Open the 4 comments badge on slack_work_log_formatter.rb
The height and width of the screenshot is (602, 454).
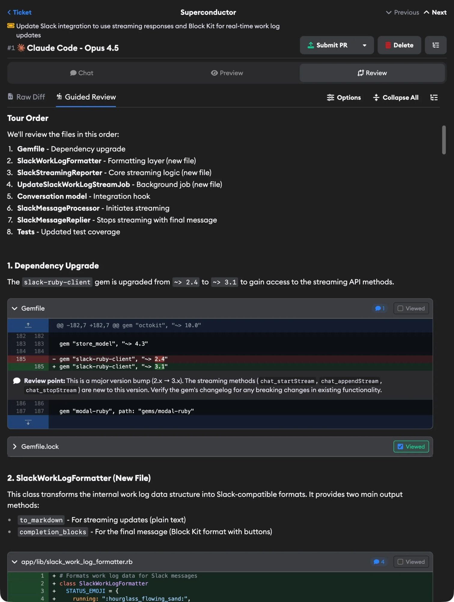pyautogui.click(x=379, y=562)
